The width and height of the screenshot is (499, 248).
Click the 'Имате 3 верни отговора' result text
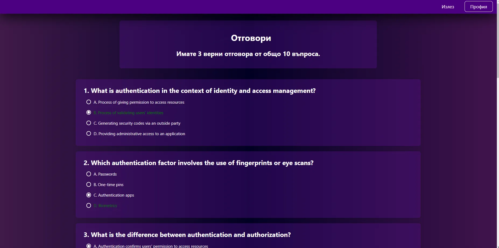pyautogui.click(x=248, y=54)
